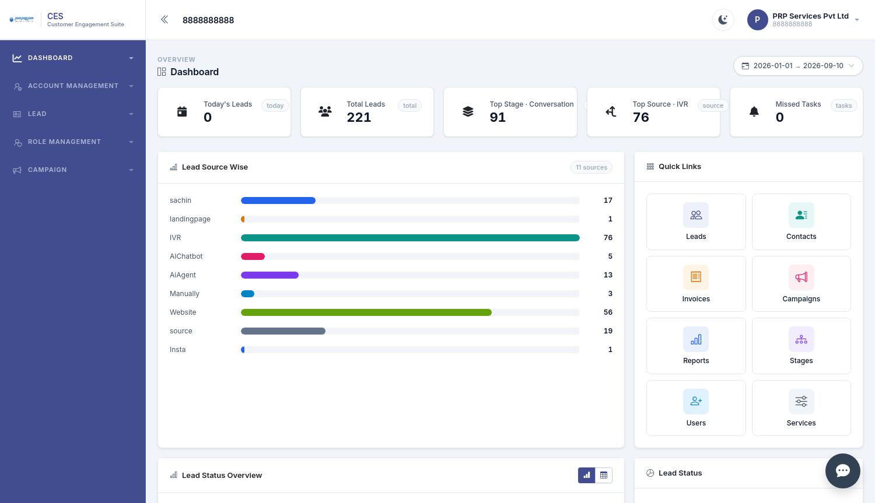Click Lead icon in sidebar

click(17, 114)
